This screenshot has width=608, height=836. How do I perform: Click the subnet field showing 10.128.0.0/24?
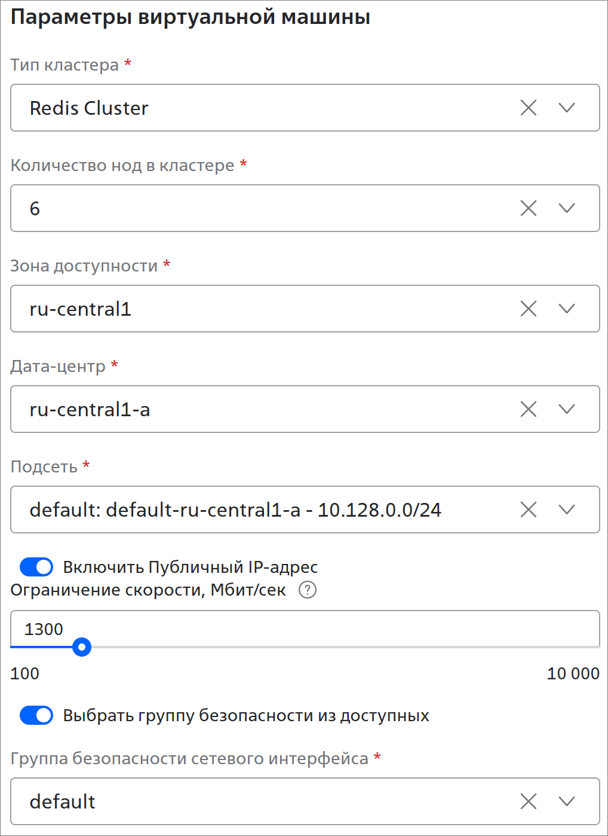(x=235, y=510)
